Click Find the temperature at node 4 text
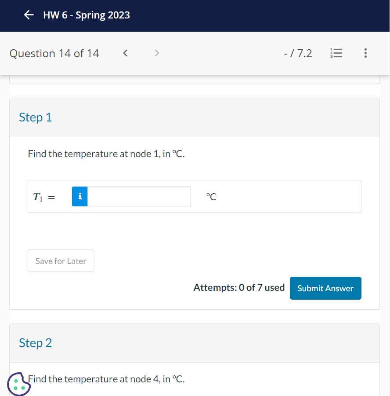This screenshot has height=396, width=390. click(x=106, y=379)
